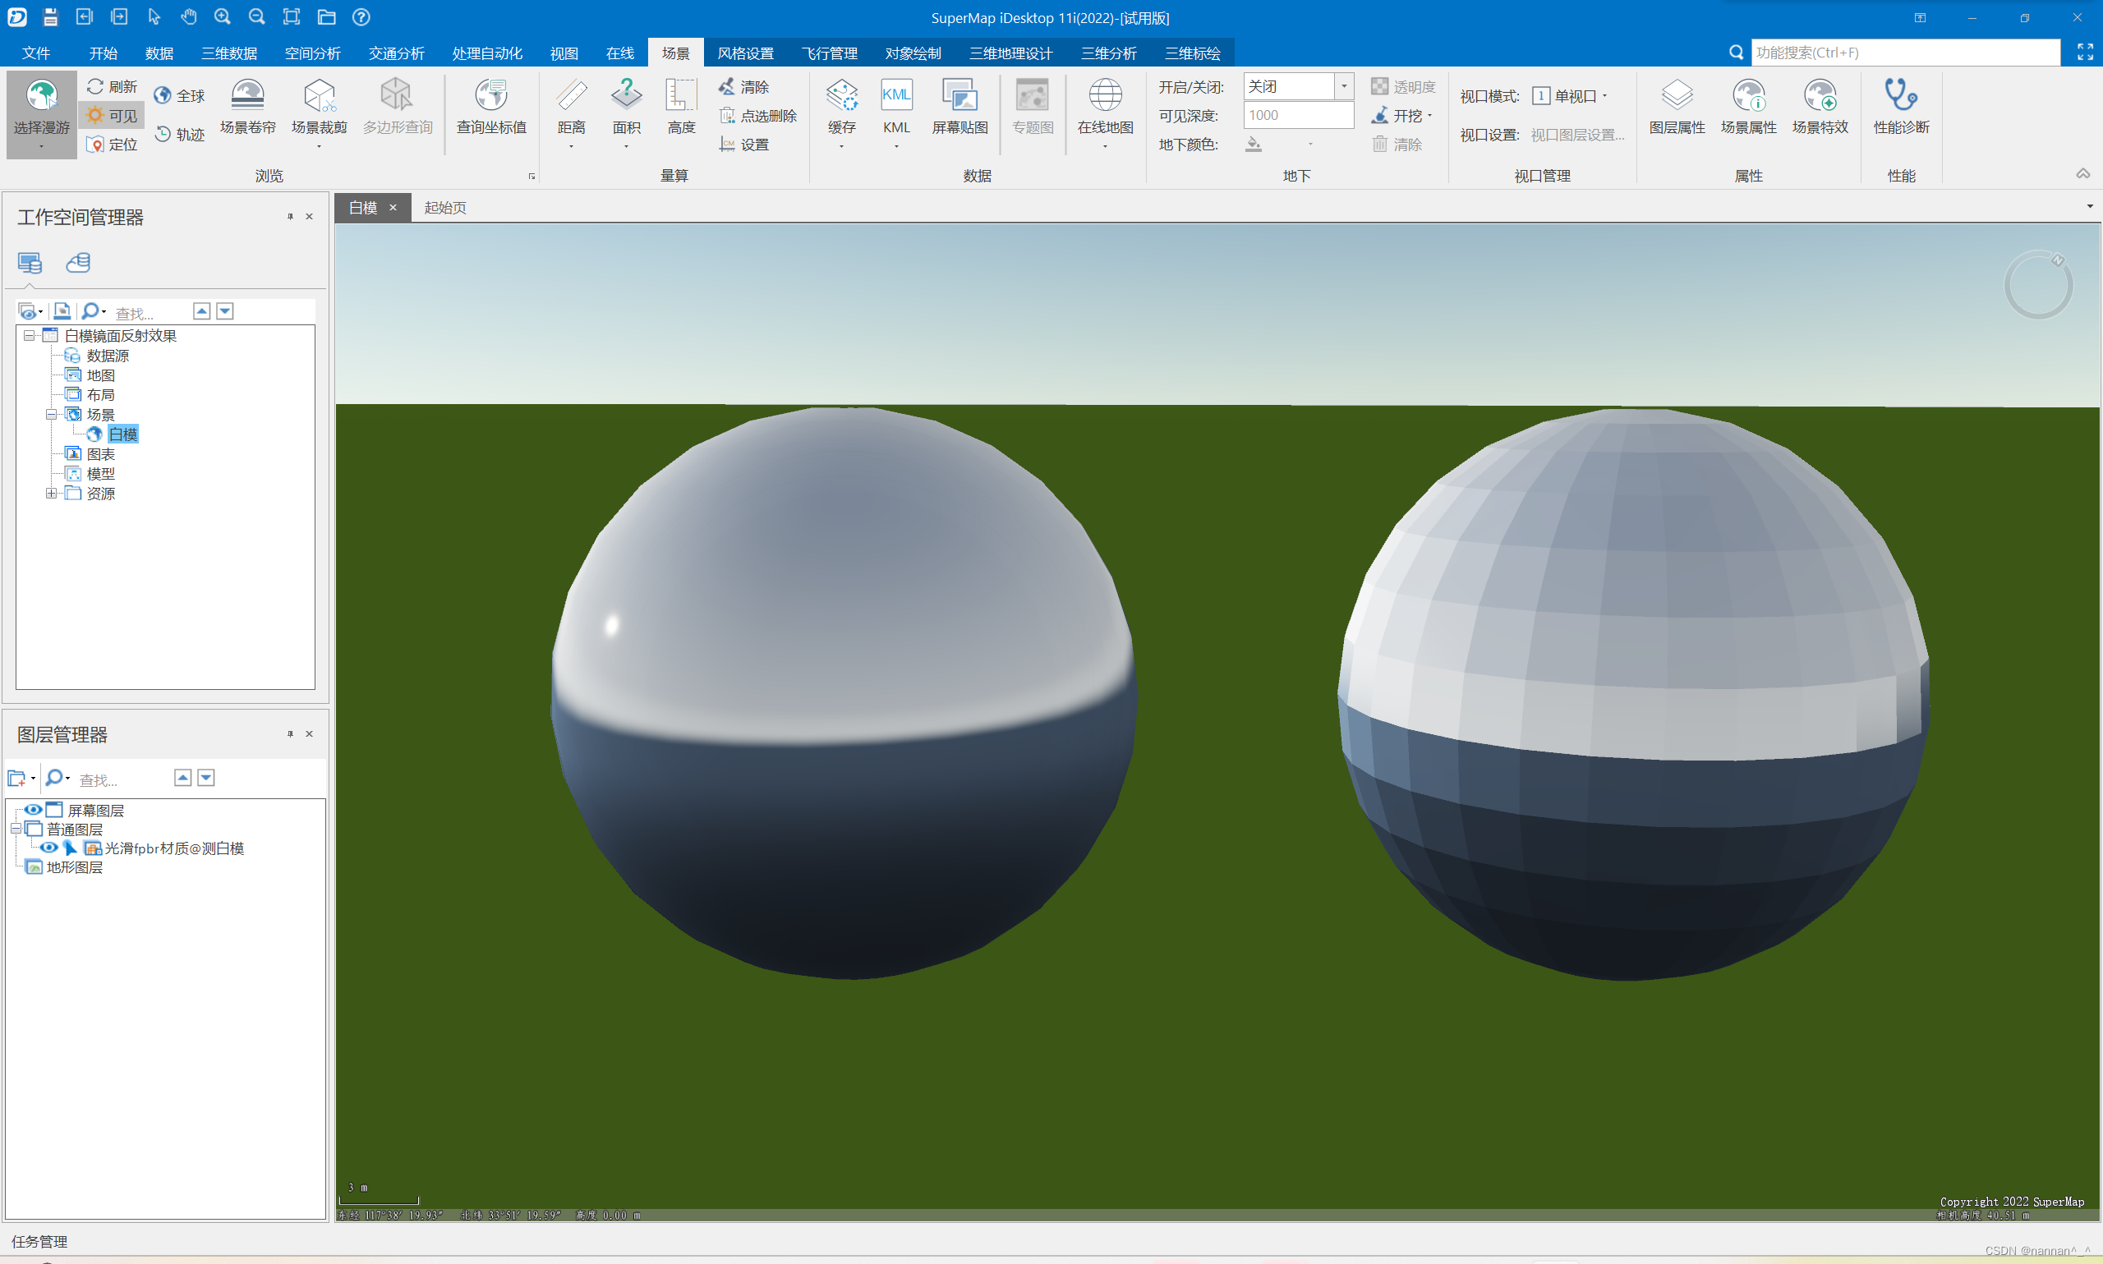Click the 场景特效 scene effects icon
This screenshot has width=2103, height=1264.
(1820, 96)
